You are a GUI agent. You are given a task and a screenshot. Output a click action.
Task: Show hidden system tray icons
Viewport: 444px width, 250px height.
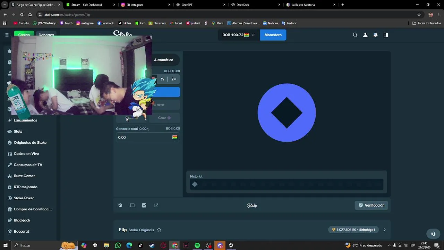[388, 245]
